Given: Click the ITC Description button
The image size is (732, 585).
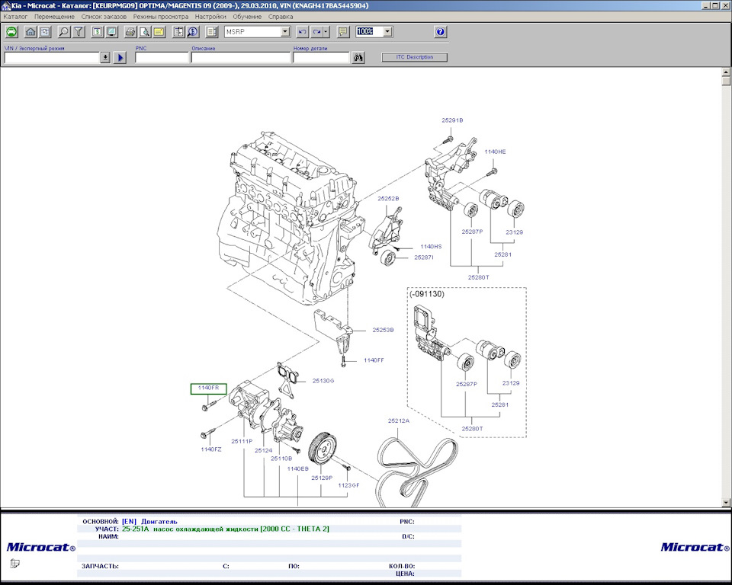Looking at the screenshot, I should point(414,57).
